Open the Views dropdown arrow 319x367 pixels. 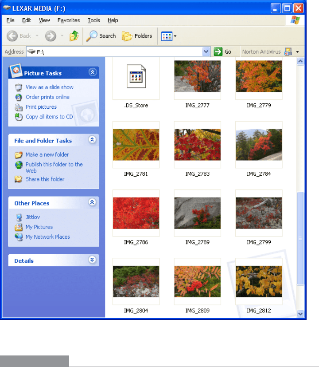tap(175, 36)
